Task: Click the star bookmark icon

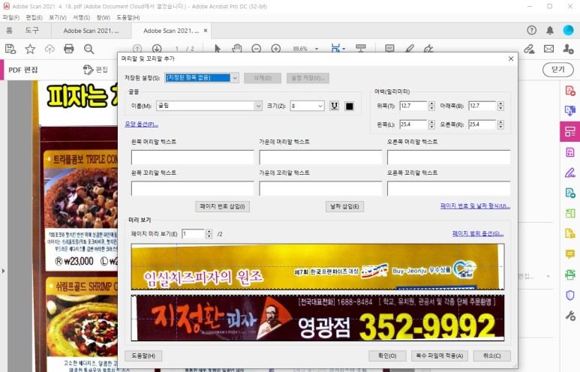Action: click(30, 49)
